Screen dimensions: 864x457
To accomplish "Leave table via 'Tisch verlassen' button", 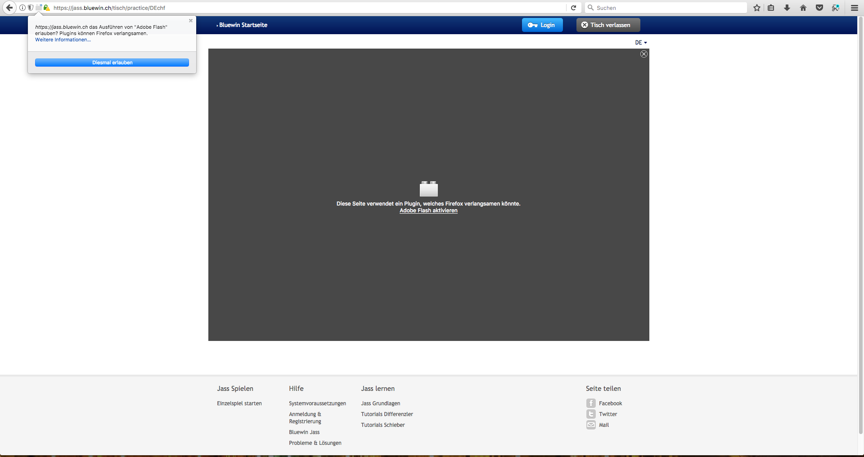I will click(x=608, y=25).
